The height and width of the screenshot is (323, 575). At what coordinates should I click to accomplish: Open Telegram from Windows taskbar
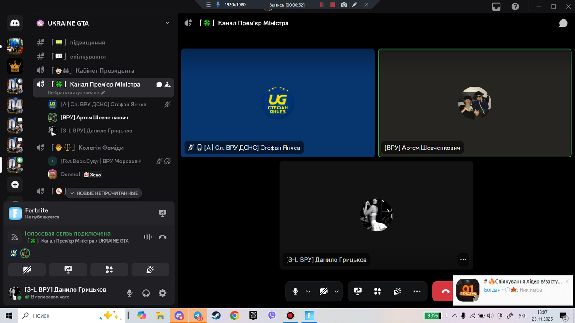[198, 315]
